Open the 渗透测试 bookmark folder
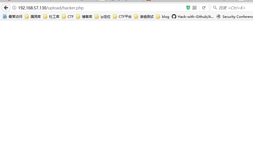The height and width of the screenshot is (148, 253). click(x=144, y=16)
